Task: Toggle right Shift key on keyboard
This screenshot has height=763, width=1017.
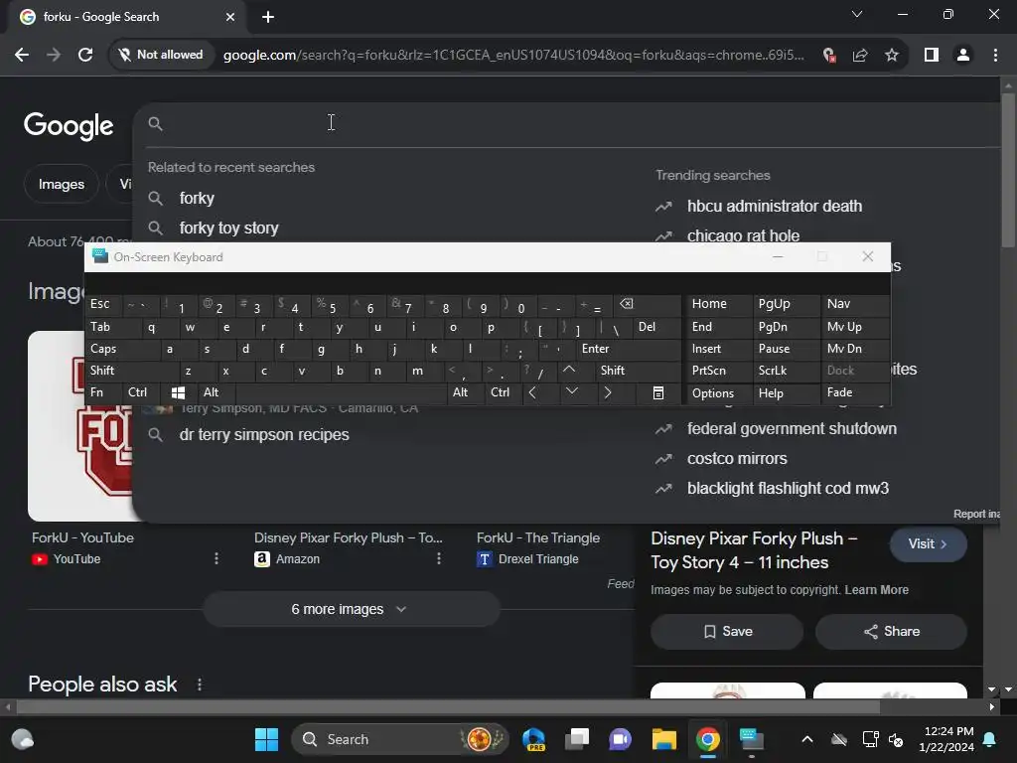Action: pos(638,371)
